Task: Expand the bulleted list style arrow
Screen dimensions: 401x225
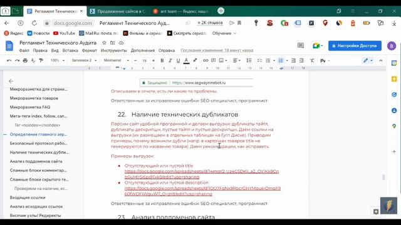Action: tap(274, 61)
